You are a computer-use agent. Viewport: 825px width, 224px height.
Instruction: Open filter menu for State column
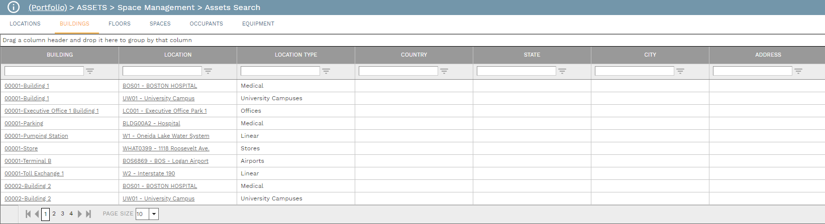[x=562, y=71]
